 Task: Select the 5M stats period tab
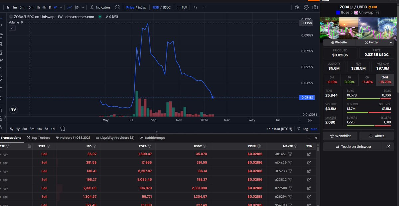(x=332, y=80)
